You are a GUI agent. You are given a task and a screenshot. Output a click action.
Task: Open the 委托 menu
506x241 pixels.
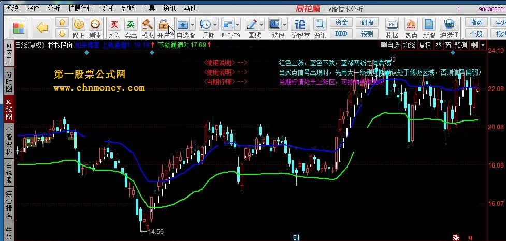coord(107,9)
